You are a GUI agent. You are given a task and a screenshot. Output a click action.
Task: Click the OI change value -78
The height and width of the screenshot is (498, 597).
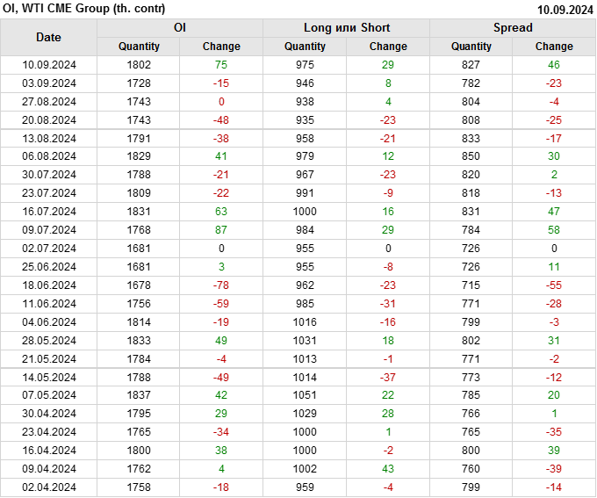(x=220, y=285)
